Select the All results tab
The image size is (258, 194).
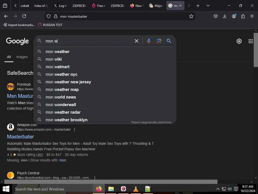[9, 57]
